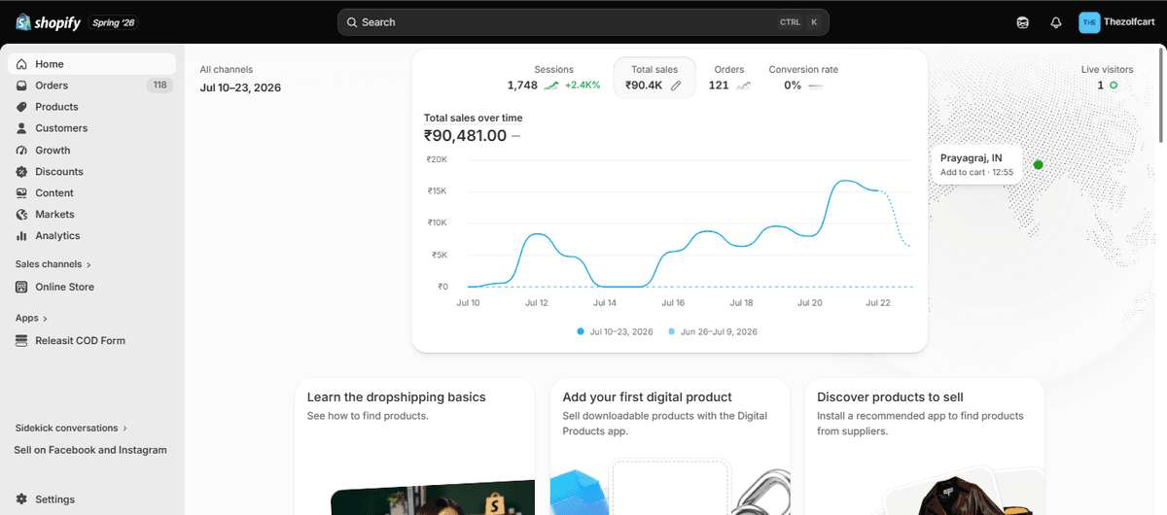1167x515 pixels.
Task: Open the Spring '26 edition badge
Action: click(114, 22)
